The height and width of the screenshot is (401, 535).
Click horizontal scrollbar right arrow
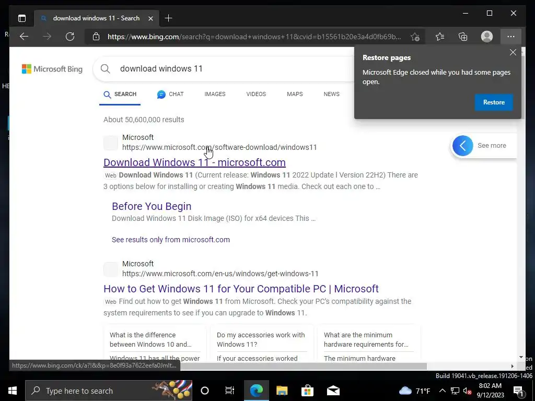tap(512, 366)
